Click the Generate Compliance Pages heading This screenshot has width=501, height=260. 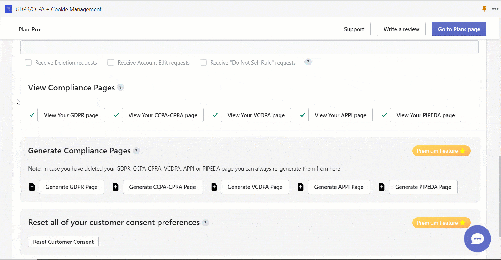(x=79, y=151)
